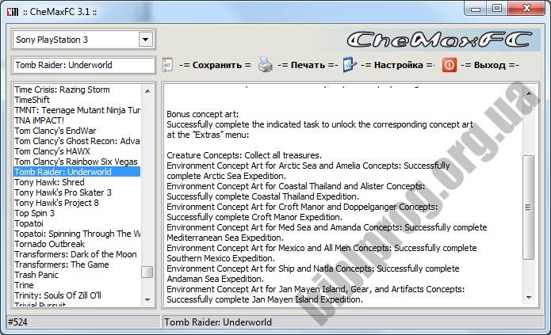Image resolution: width=551 pixels, height=335 pixels.
Task: Click the cheat text scroll-down arrow
Action: point(529,298)
